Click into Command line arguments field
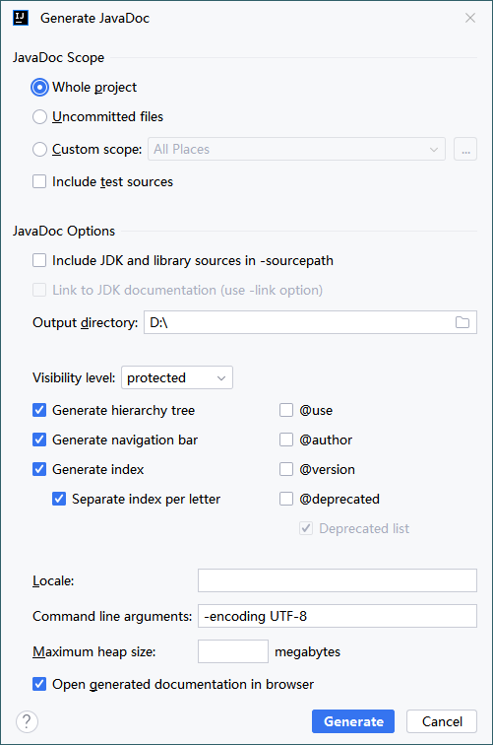Screen dimensions: 493x745 point(338,616)
